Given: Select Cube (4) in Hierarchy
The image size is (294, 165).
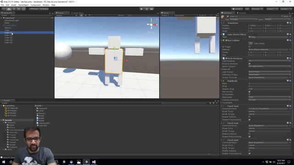Looking at the screenshot, I should pyautogui.click(x=8, y=40).
